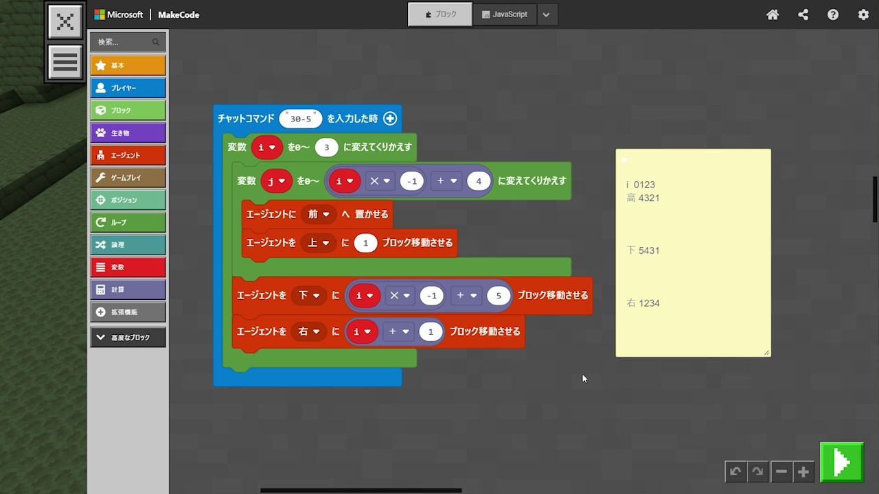Open the 前 direction dropdown in place block

(318, 214)
